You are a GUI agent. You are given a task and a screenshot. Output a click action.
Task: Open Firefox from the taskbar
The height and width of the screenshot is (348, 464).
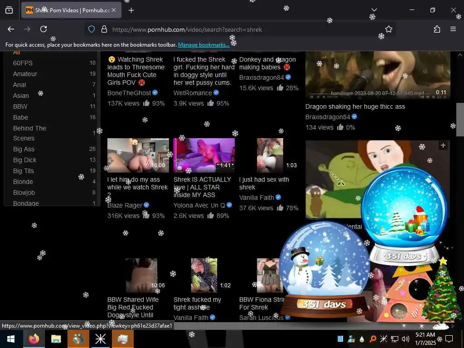[34, 339]
